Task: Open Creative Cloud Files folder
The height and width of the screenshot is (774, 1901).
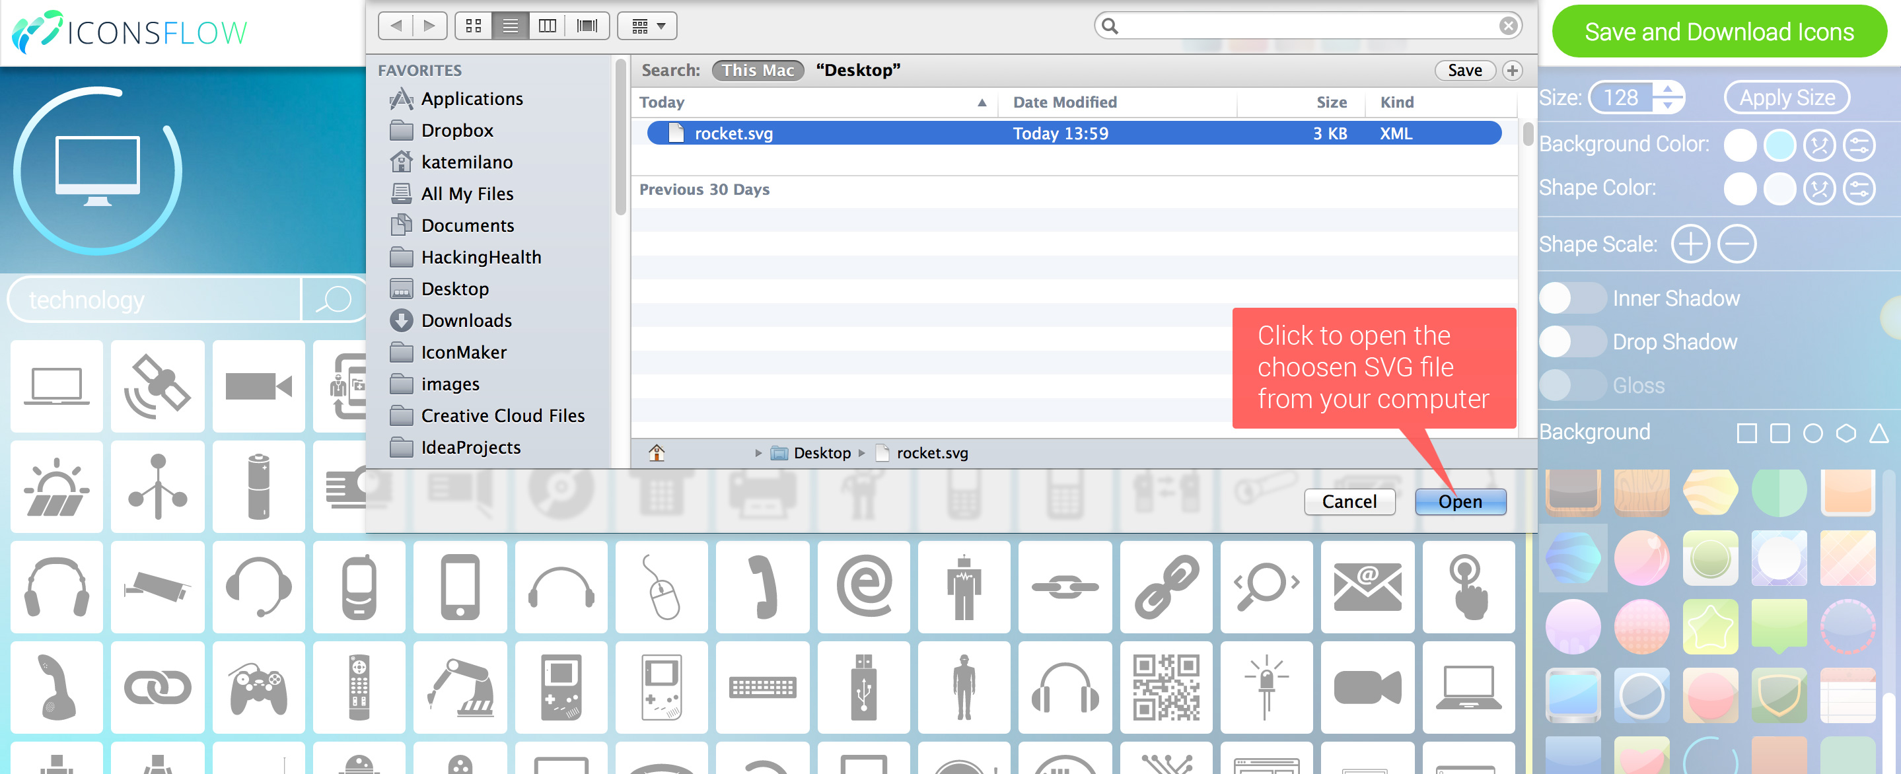Action: (x=503, y=415)
